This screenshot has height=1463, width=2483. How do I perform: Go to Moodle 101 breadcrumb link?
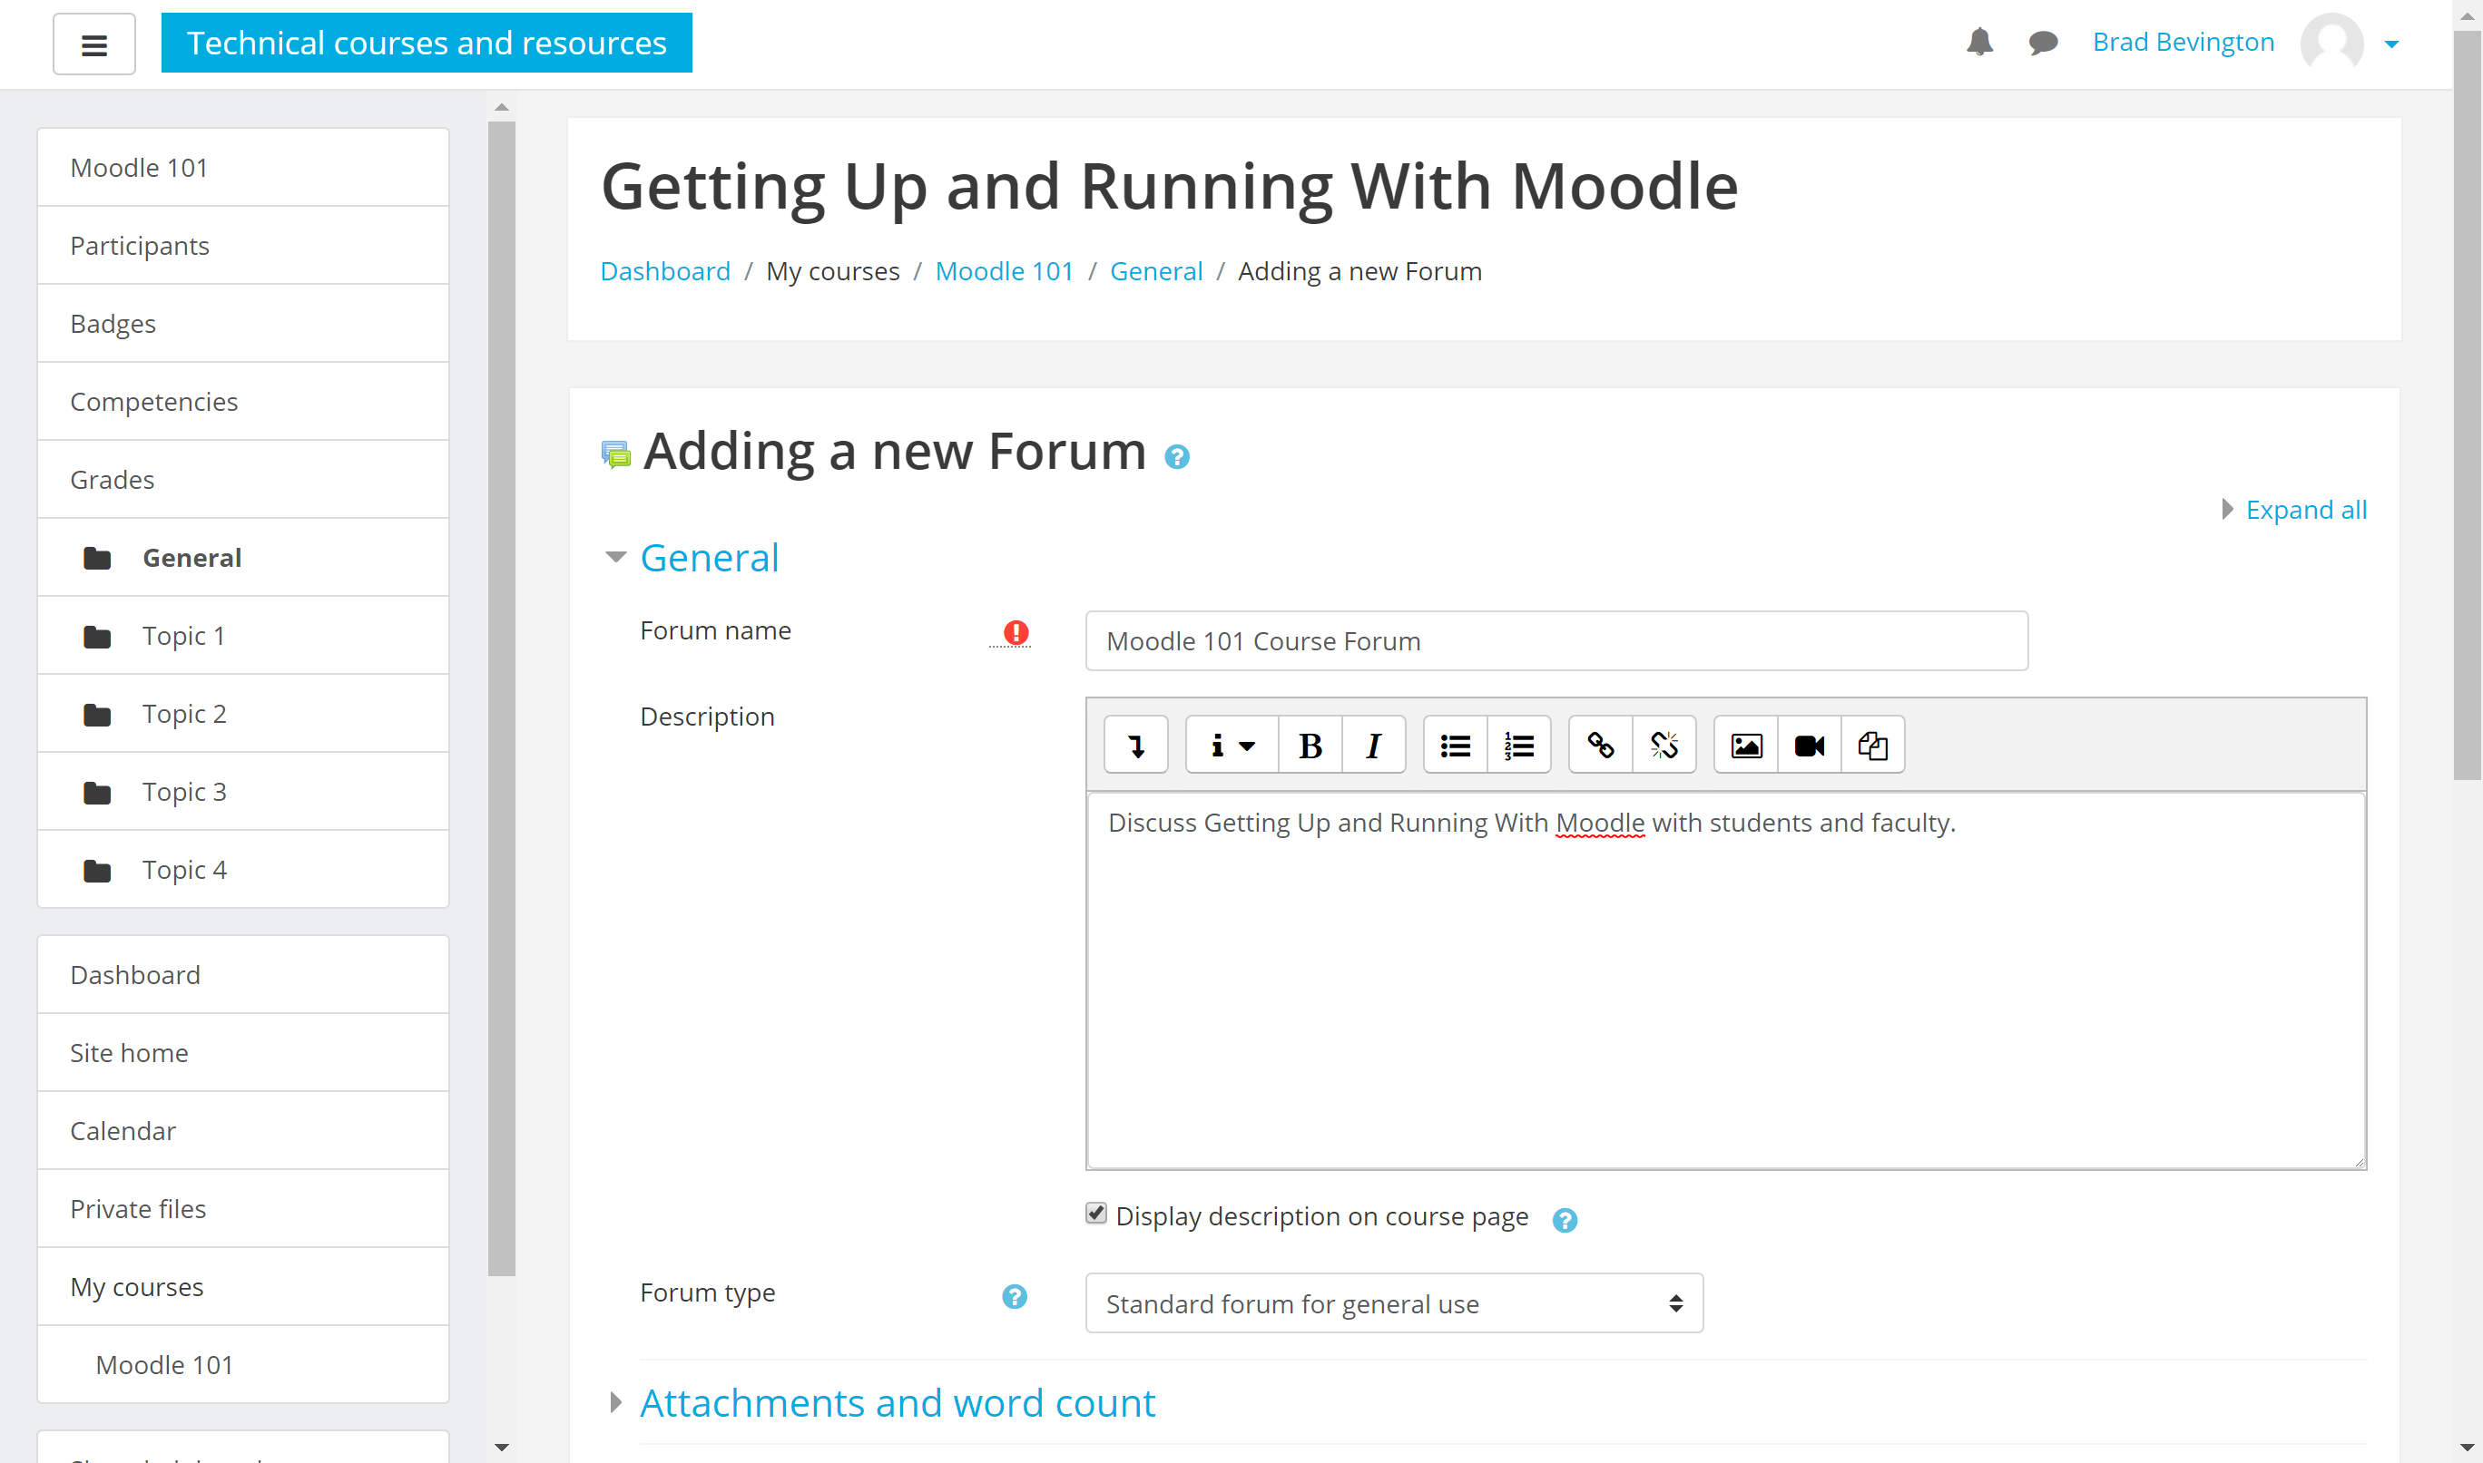click(1003, 271)
